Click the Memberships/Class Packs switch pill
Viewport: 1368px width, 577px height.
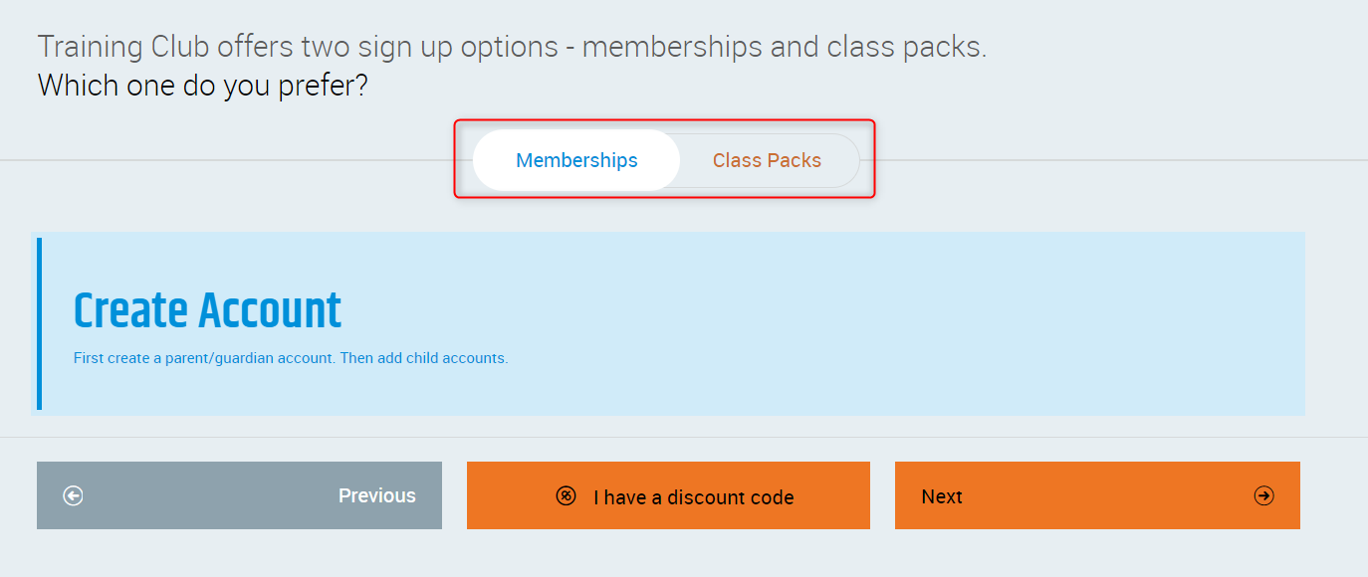[x=666, y=160]
